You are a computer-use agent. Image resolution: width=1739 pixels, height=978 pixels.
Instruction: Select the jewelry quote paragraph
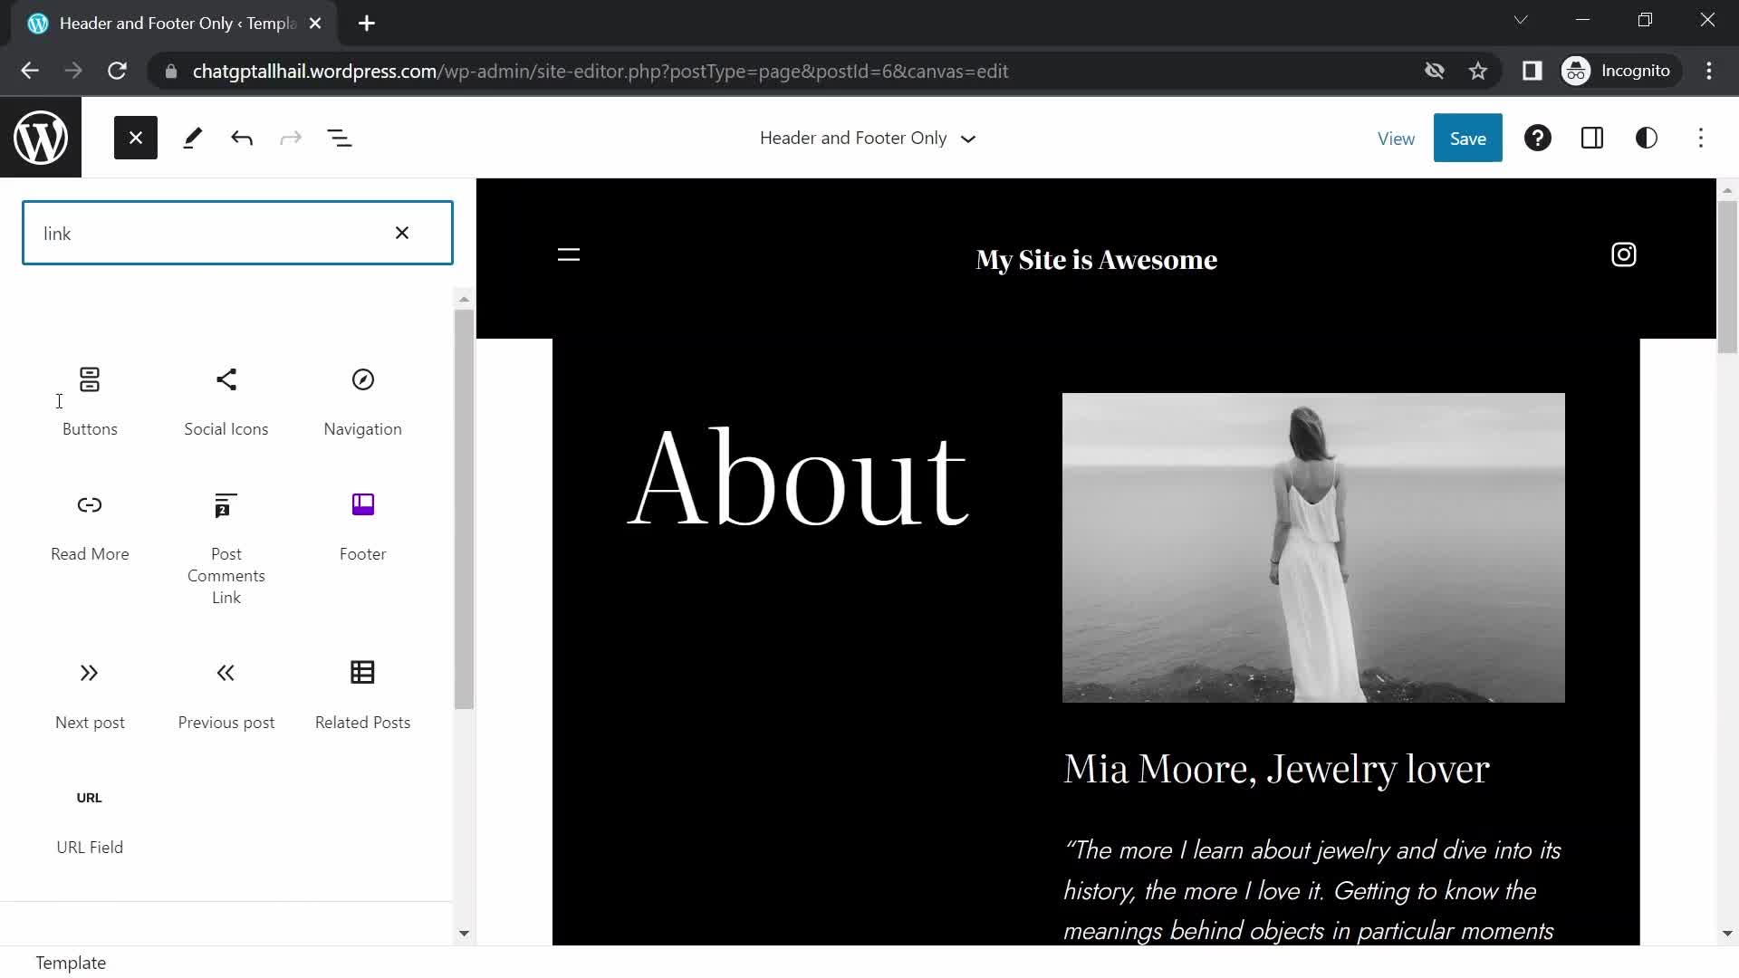[x=1311, y=890]
